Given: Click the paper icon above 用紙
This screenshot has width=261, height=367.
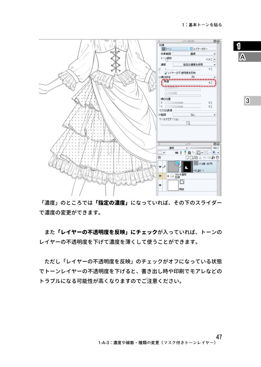Looking at the screenshot, I should coord(182,182).
